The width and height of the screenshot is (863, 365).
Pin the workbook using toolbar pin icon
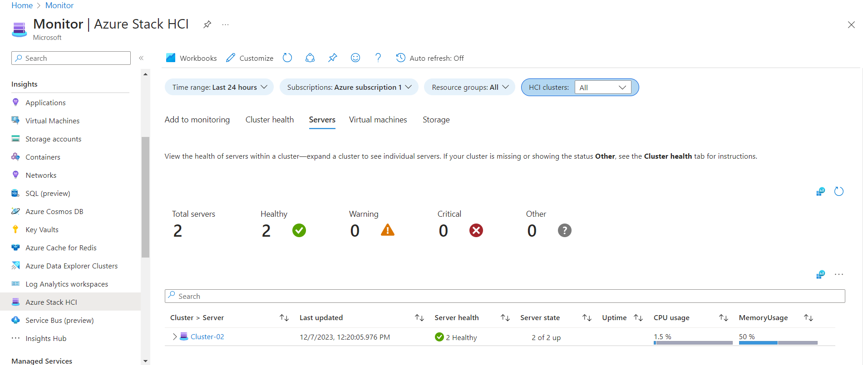pos(333,58)
